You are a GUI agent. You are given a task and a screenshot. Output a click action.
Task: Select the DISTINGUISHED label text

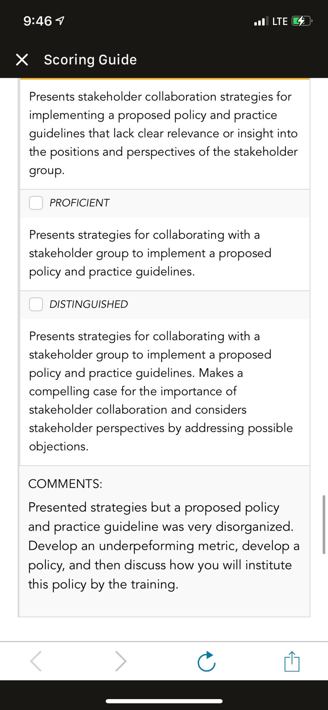point(89,304)
